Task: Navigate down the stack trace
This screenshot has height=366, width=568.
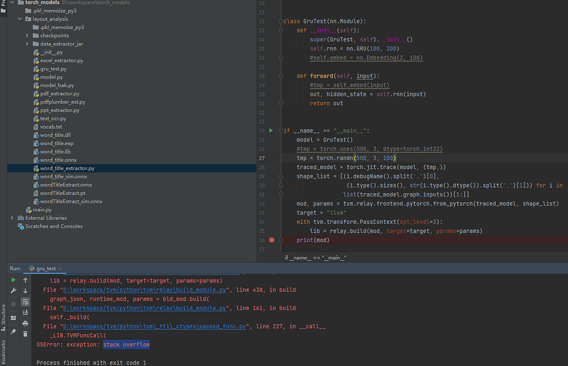Action: point(26,290)
